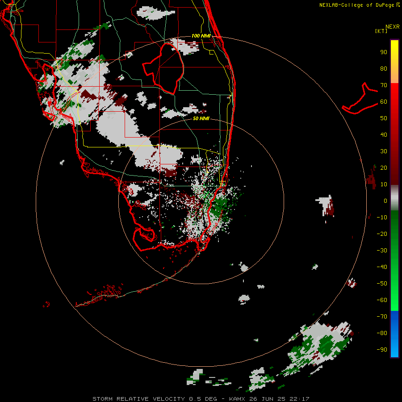402x402 pixels.
Task: Click the -30 value on the color scale
Action: coord(382,251)
